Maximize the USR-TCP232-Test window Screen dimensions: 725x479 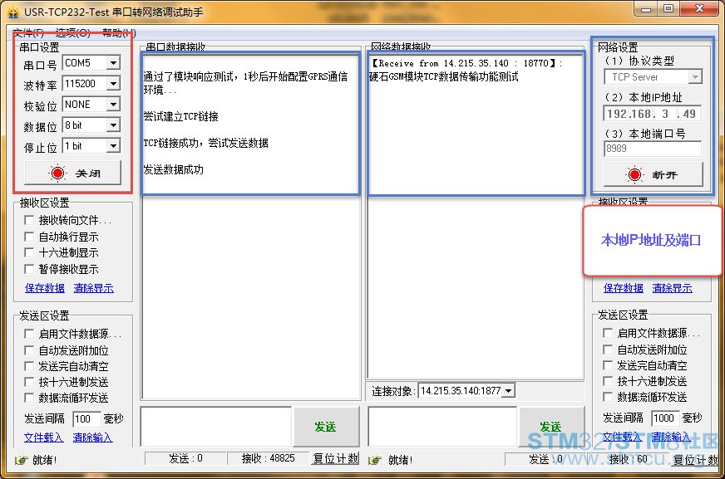click(x=668, y=9)
